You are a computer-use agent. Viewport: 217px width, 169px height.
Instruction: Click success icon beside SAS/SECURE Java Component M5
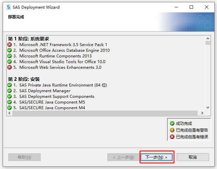10,102
